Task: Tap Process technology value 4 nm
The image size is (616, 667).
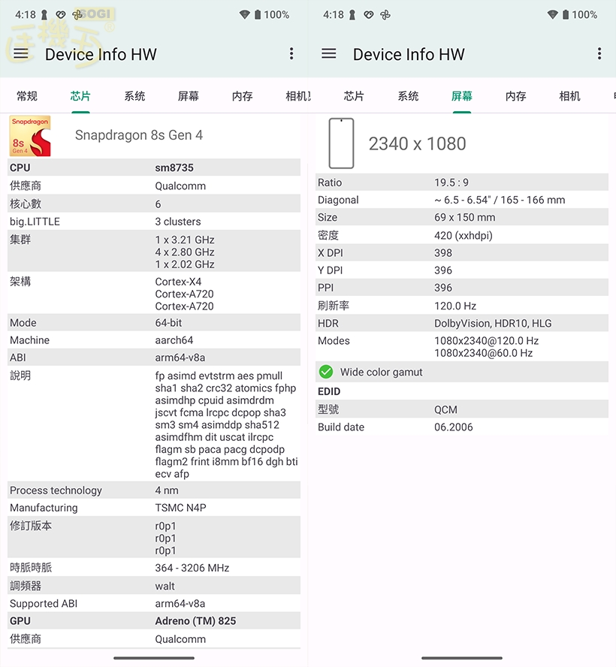Action: 167,490
